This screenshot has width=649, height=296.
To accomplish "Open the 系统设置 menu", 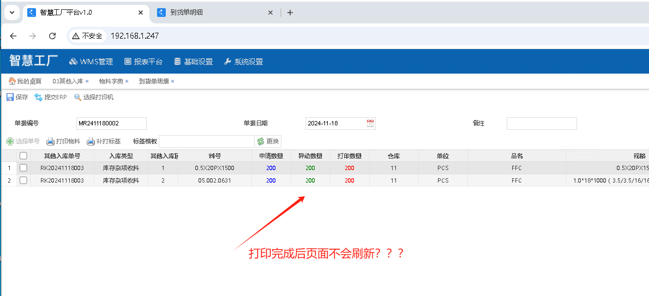I will coord(243,62).
